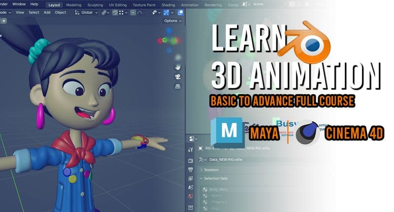Image resolution: width=394 pixels, height=212 pixels.
Task: Open the World properties tab
Action: pos(191,196)
